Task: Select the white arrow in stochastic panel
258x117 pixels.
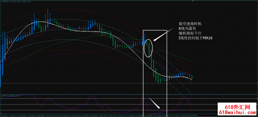Action: point(154,103)
